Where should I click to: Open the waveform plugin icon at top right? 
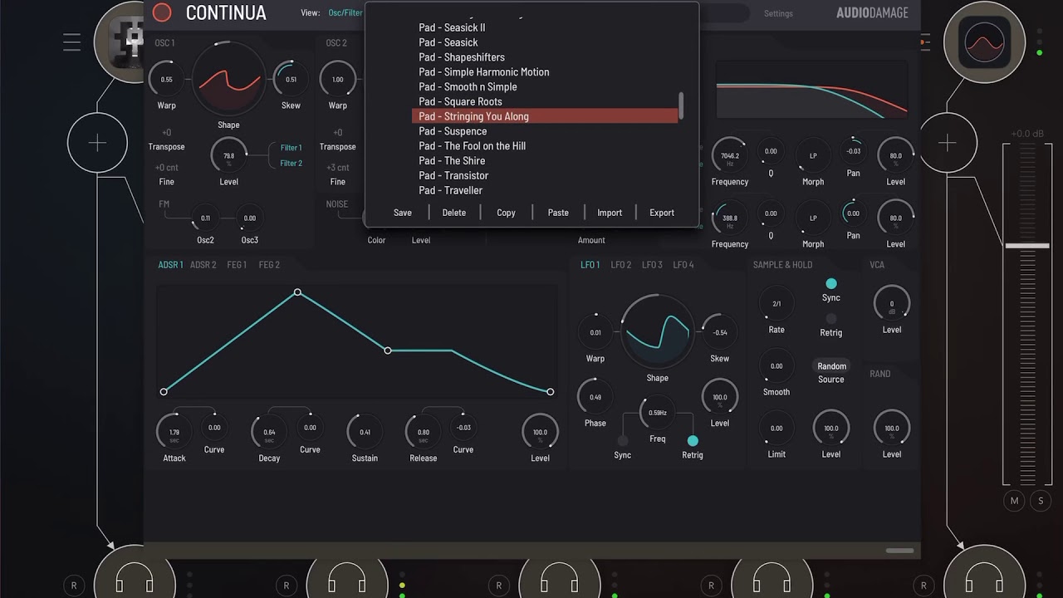click(x=985, y=43)
